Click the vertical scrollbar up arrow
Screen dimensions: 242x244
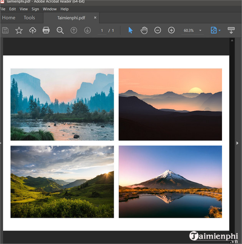pos(232,40)
